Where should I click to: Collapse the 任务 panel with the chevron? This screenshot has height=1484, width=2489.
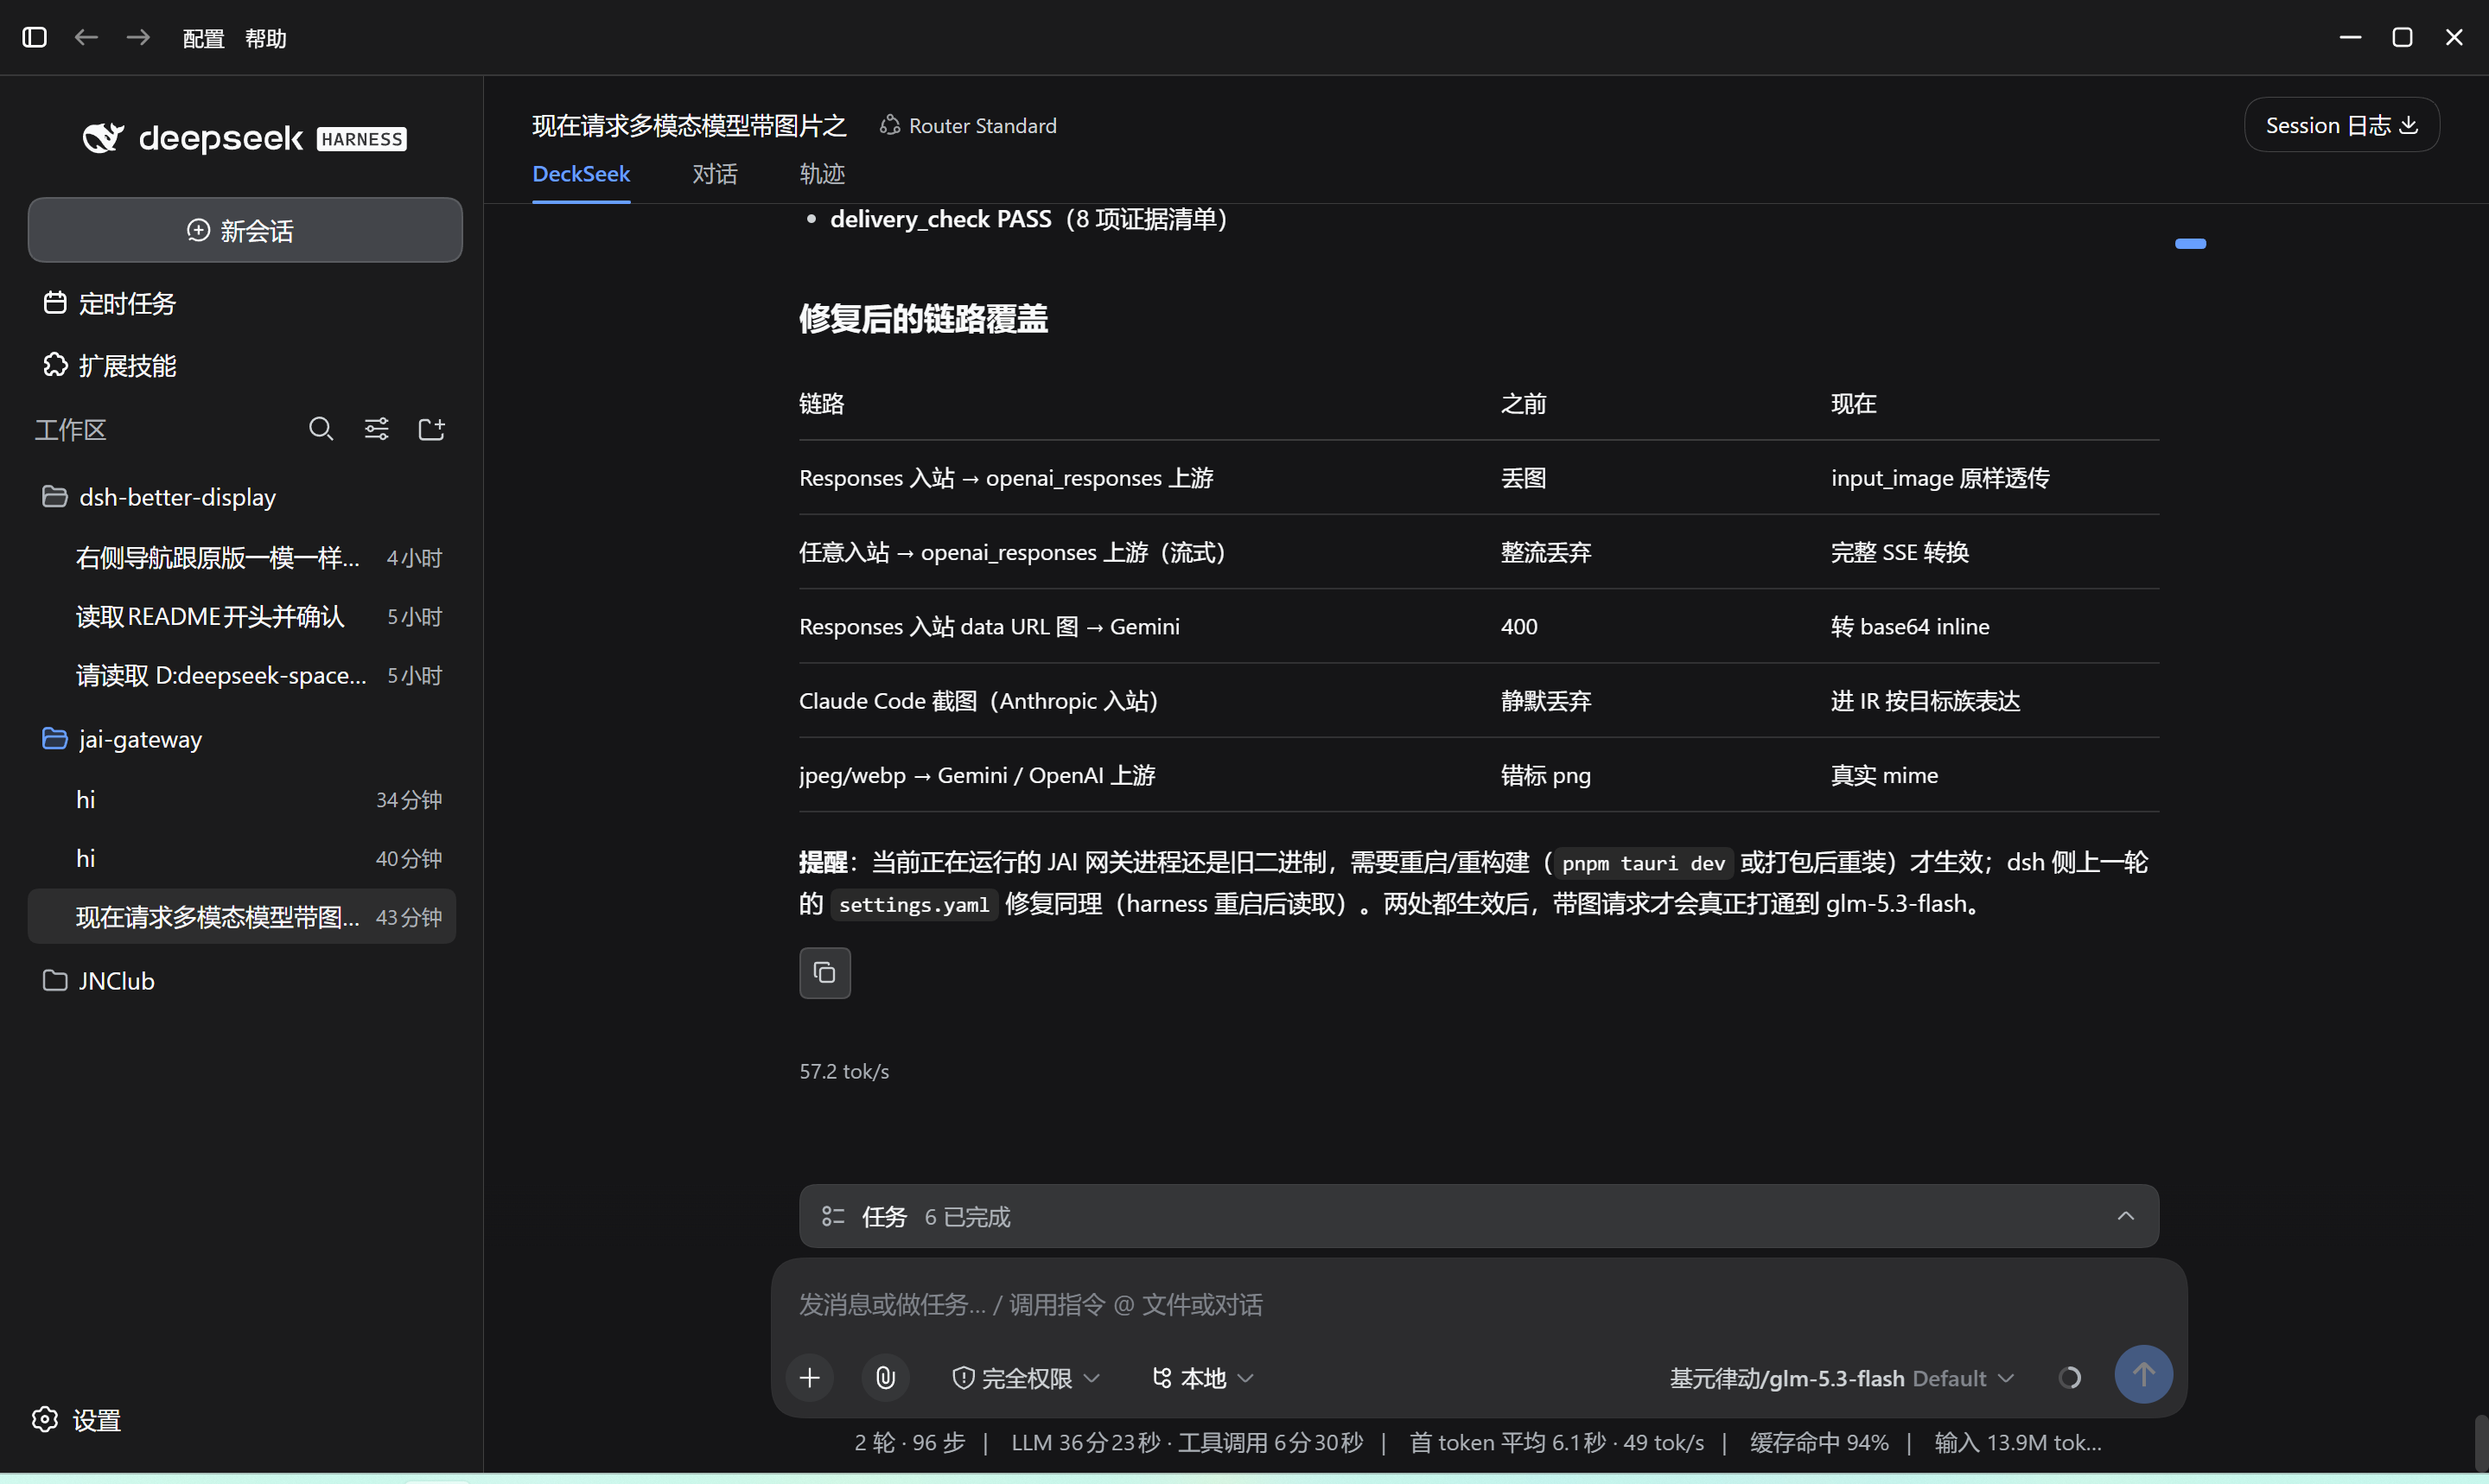[2126, 1216]
